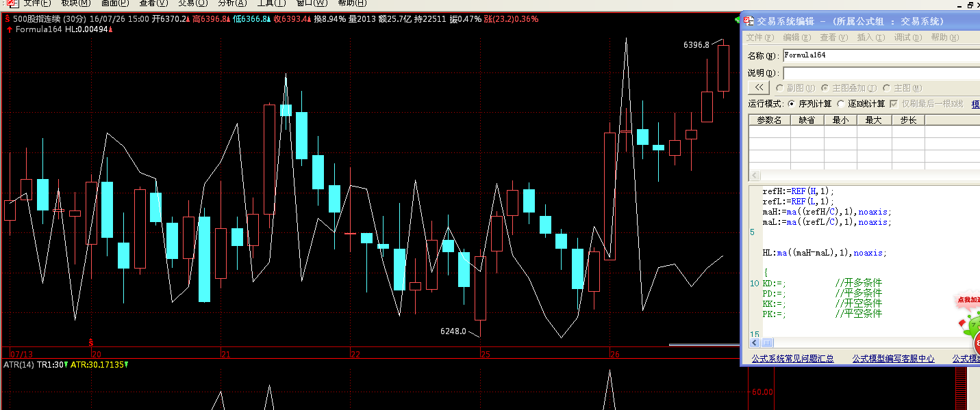The image size is (980, 410).
Task: Open 公式模型编写客服中心 link
Action: pos(893,358)
